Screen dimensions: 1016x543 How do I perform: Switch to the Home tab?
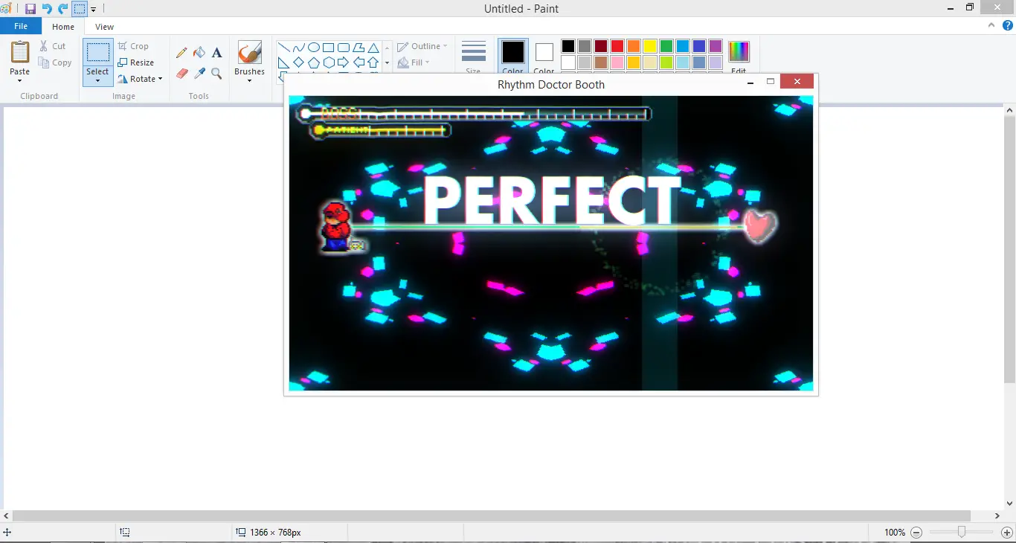pyautogui.click(x=63, y=27)
